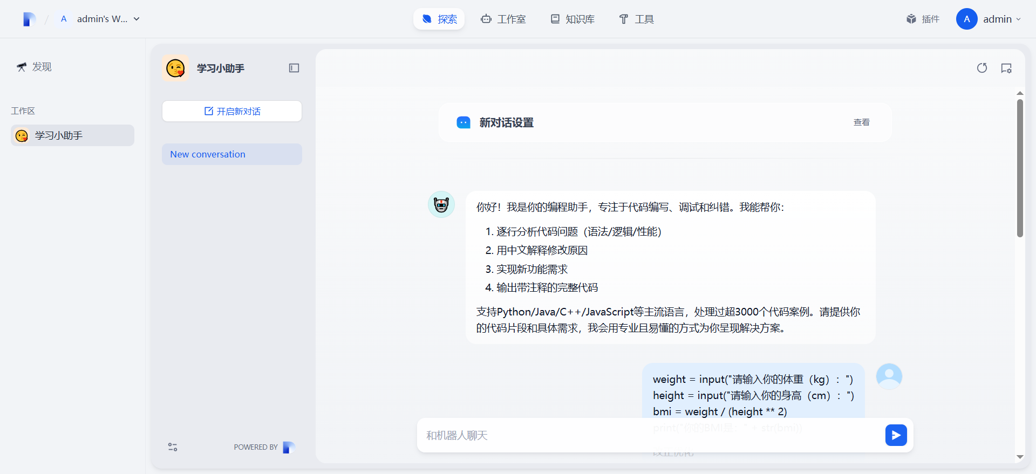The height and width of the screenshot is (474, 1036).
Task: Select the New conversation entry
Action: click(232, 154)
